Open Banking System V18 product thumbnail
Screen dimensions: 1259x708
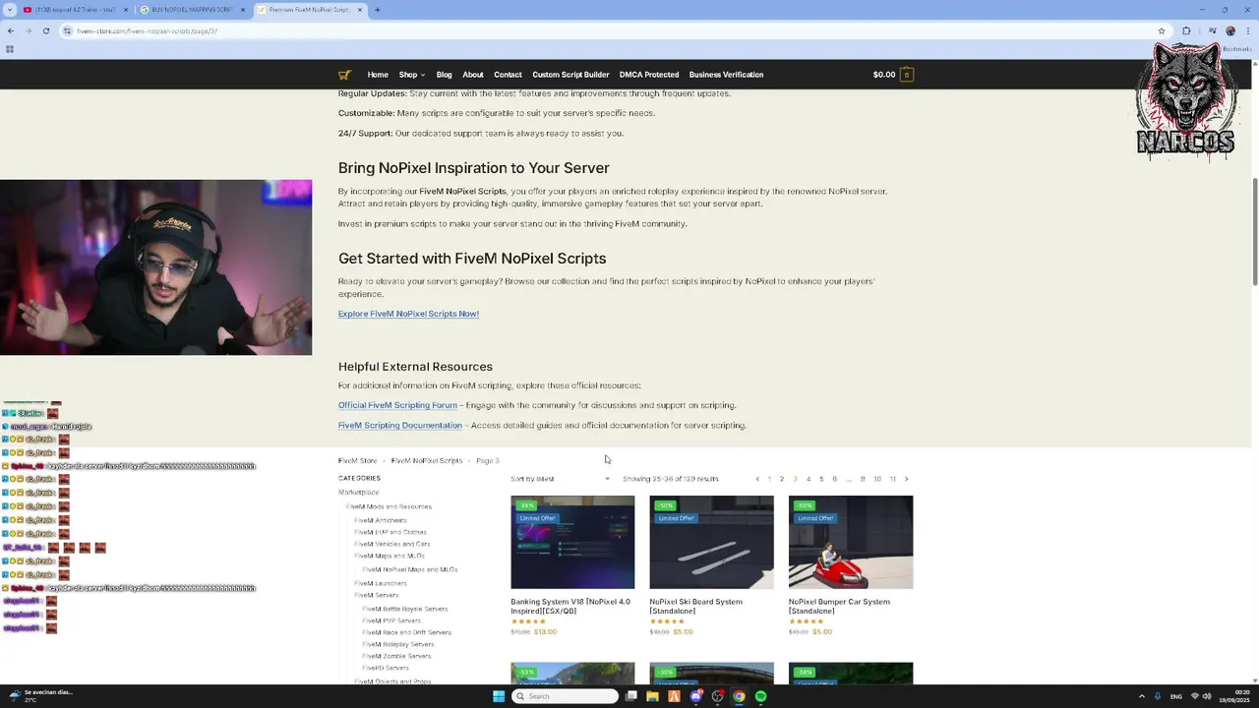click(572, 542)
